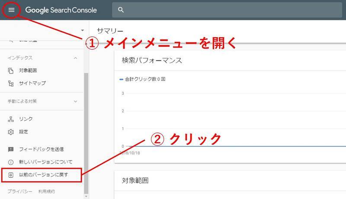This screenshot has height=199, width=346.
Task: Open 設定 menu item
Action: (x=23, y=132)
